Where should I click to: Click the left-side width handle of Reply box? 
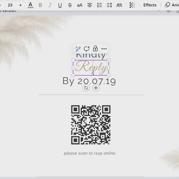pyautogui.click(x=73, y=68)
